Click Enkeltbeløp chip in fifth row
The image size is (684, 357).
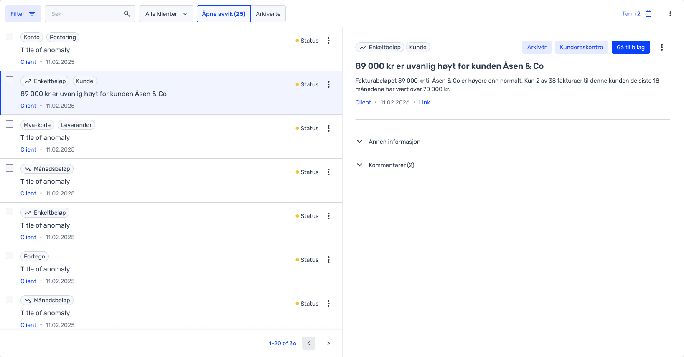tap(45, 213)
